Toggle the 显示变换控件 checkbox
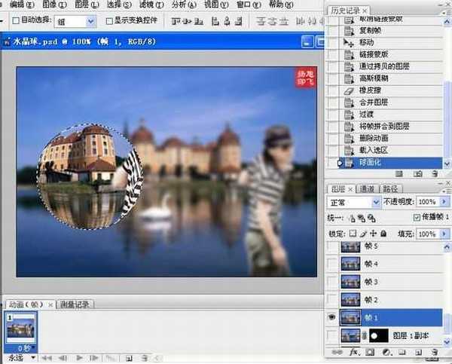Screen dimensions: 452x364 tap(110, 22)
